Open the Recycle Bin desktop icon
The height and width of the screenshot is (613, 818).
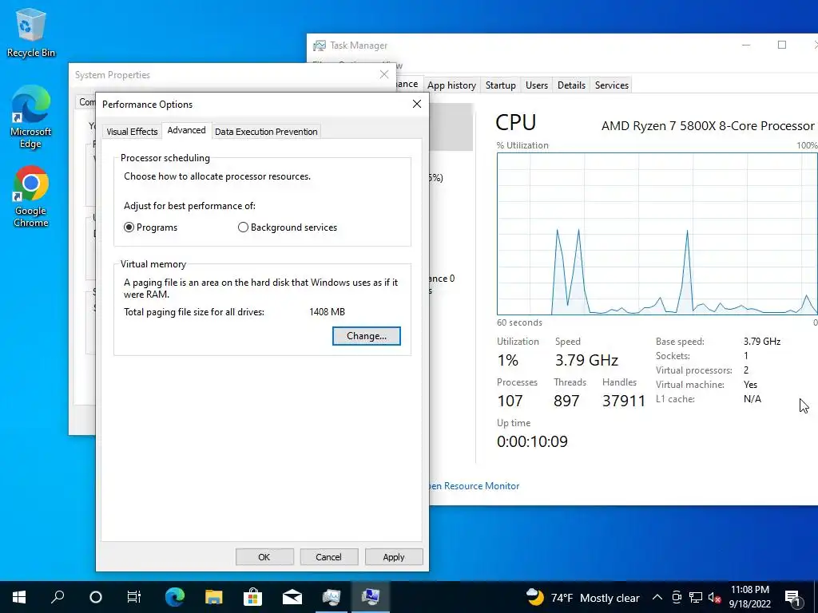click(x=31, y=34)
